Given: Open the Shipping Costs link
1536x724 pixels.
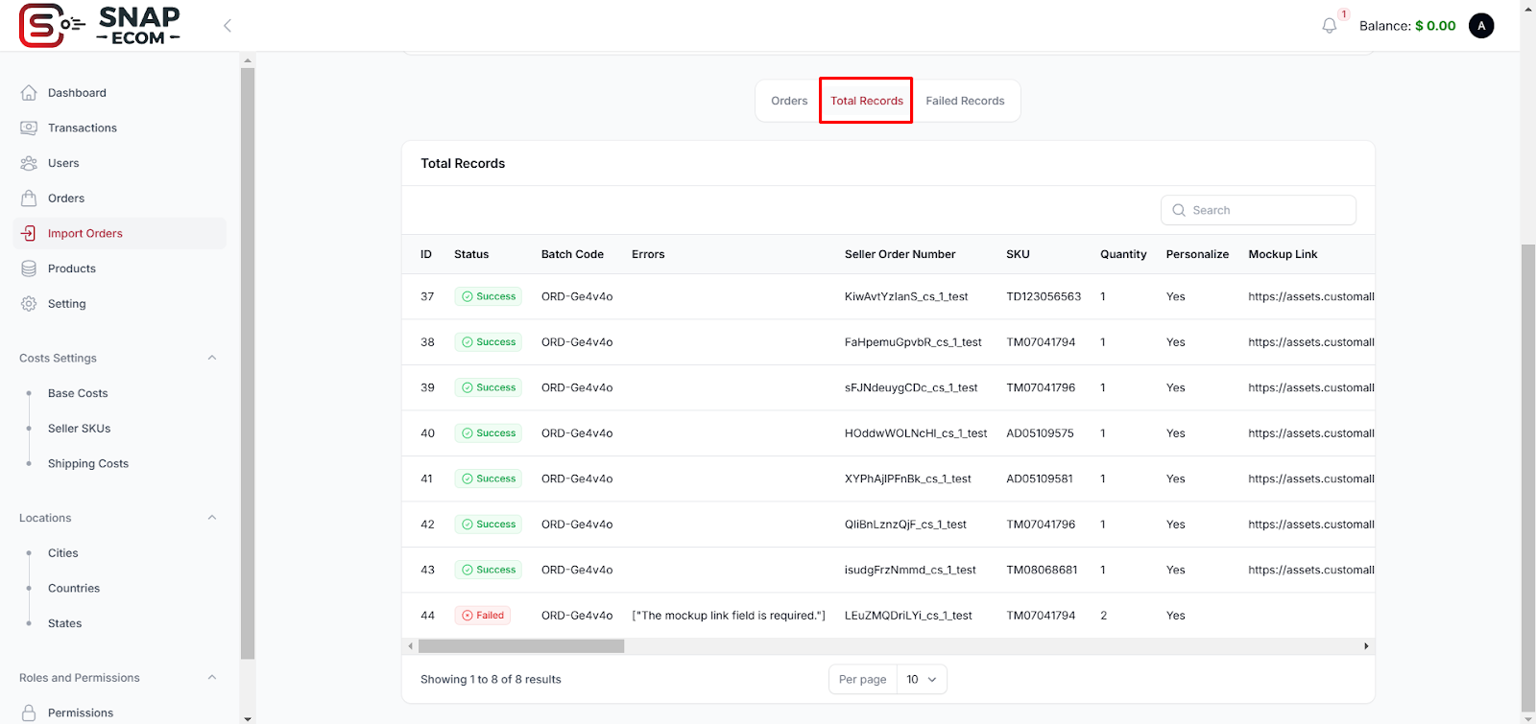Looking at the screenshot, I should pos(88,464).
